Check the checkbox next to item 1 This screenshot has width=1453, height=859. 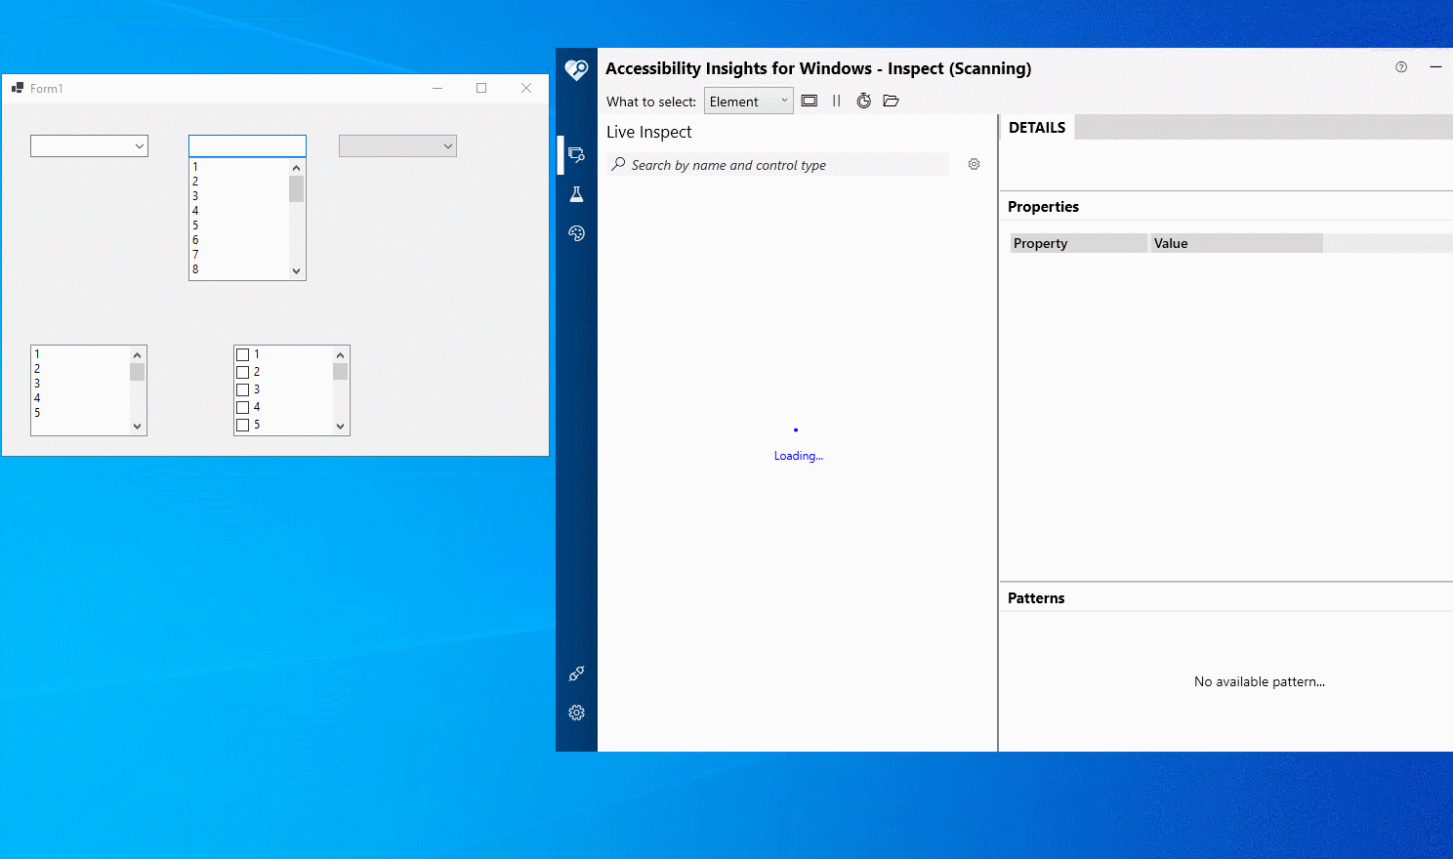(243, 353)
